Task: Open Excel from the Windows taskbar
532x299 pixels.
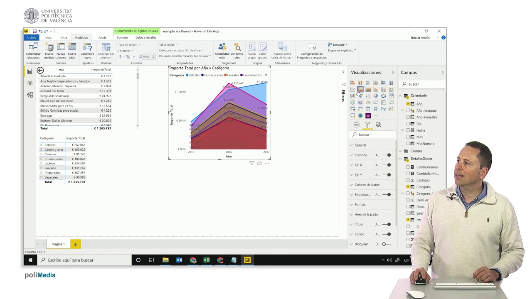Action: 207,260
